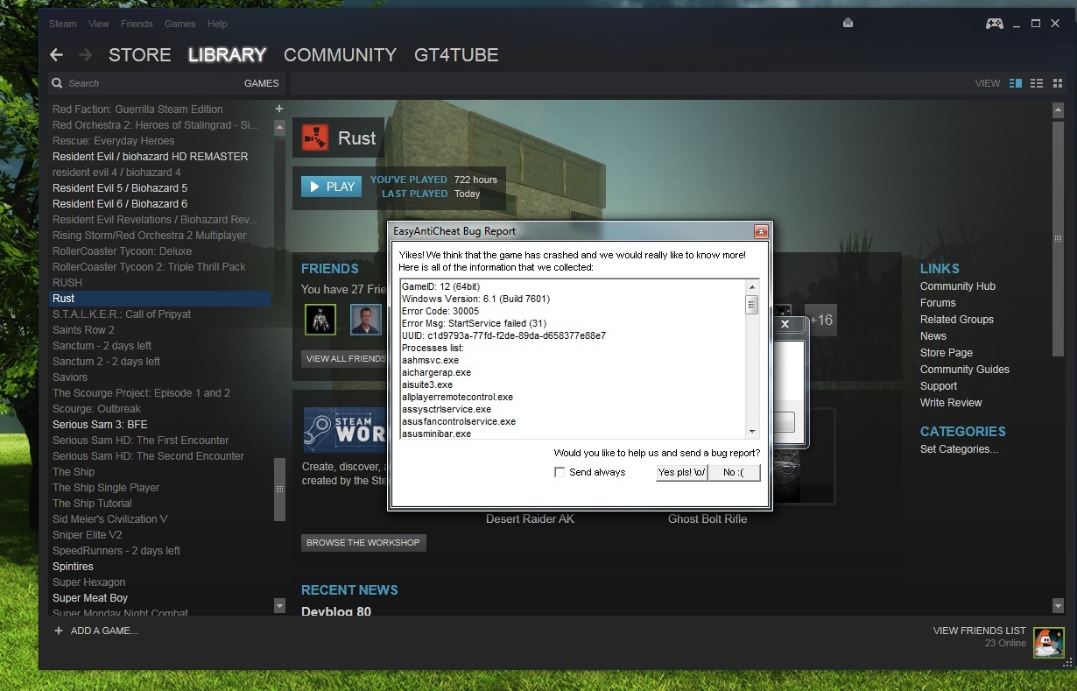Go back with the left arrow

[57, 55]
